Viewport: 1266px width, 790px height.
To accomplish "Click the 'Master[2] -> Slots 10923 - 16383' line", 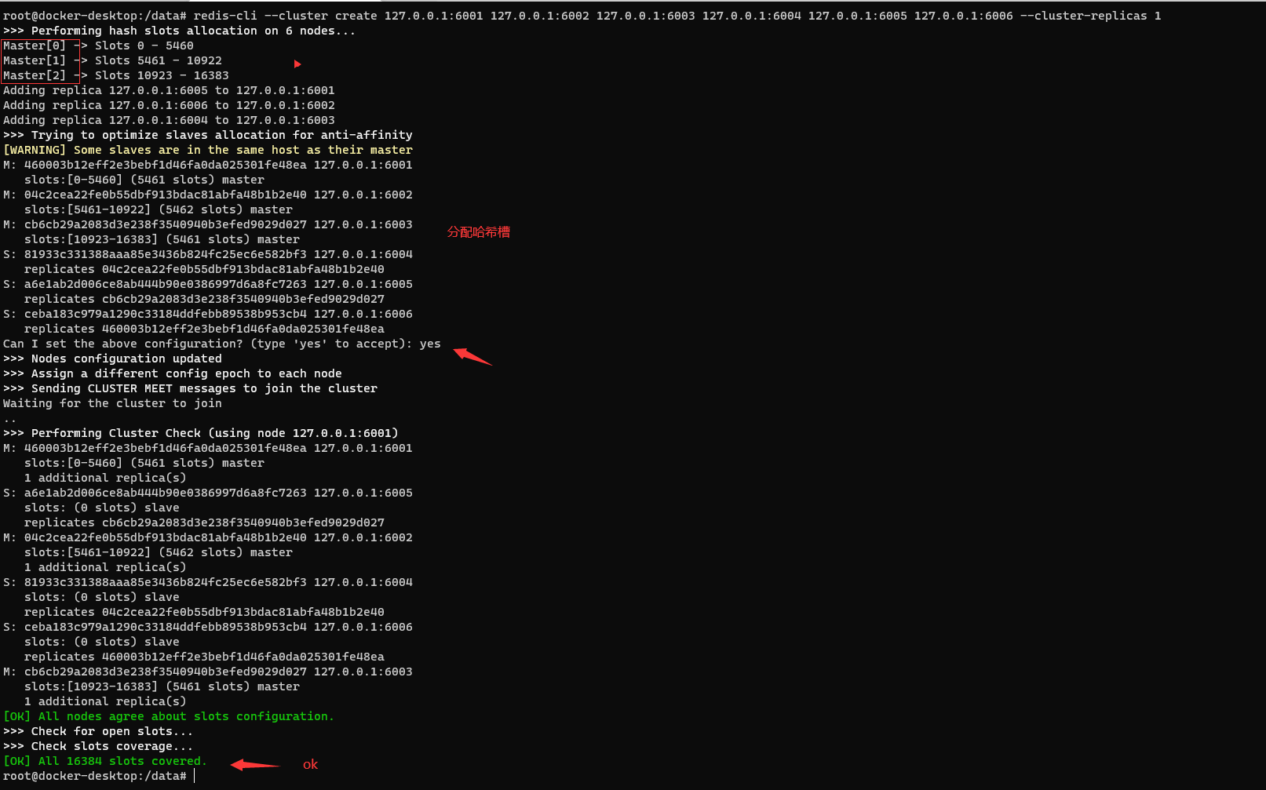I will click(116, 75).
